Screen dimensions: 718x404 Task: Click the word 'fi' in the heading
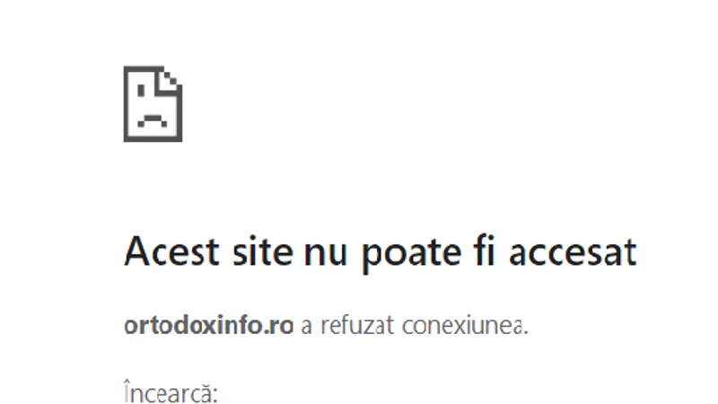(x=486, y=251)
